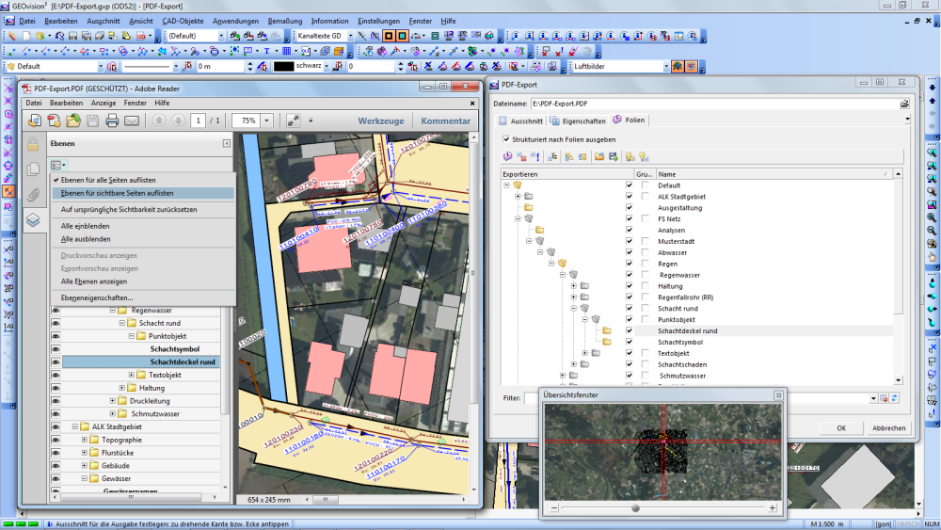Click the OK button in PDF-Export dialog
This screenshot has width=941, height=530.
pyautogui.click(x=840, y=428)
